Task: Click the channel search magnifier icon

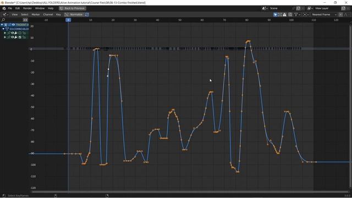Action: pos(3,20)
